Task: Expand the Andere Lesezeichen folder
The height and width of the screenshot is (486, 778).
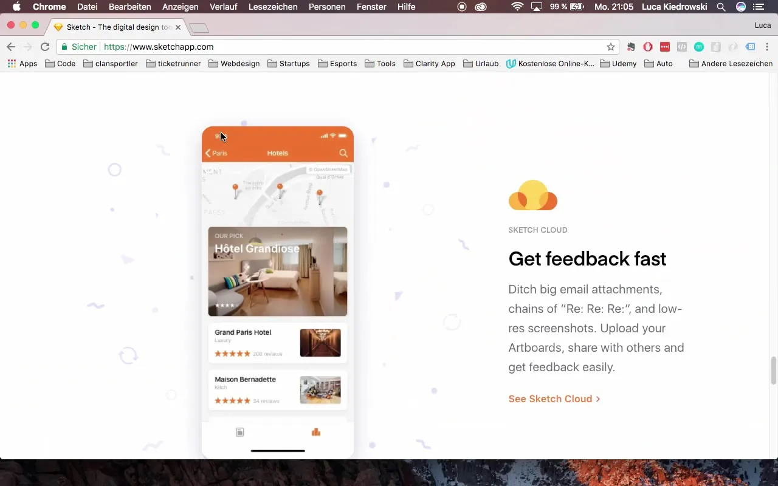Action: 731,63
